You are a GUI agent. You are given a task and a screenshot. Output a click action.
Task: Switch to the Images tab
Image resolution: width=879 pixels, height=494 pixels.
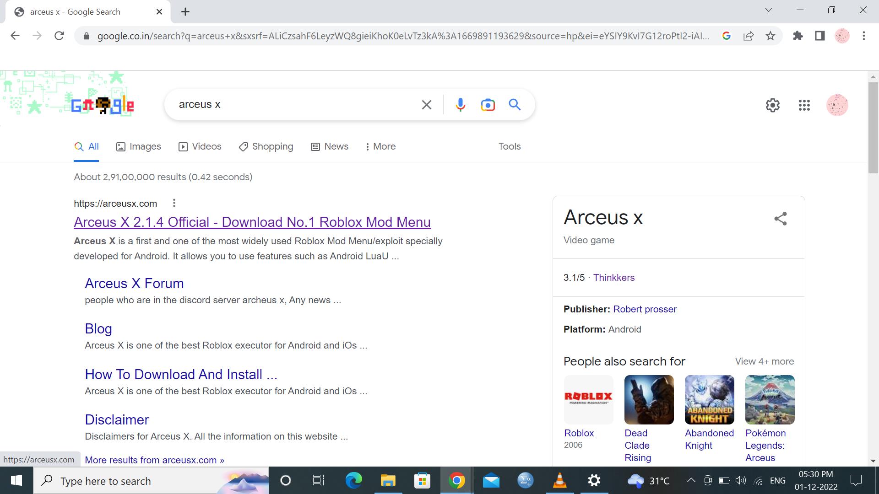[x=139, y=146]
